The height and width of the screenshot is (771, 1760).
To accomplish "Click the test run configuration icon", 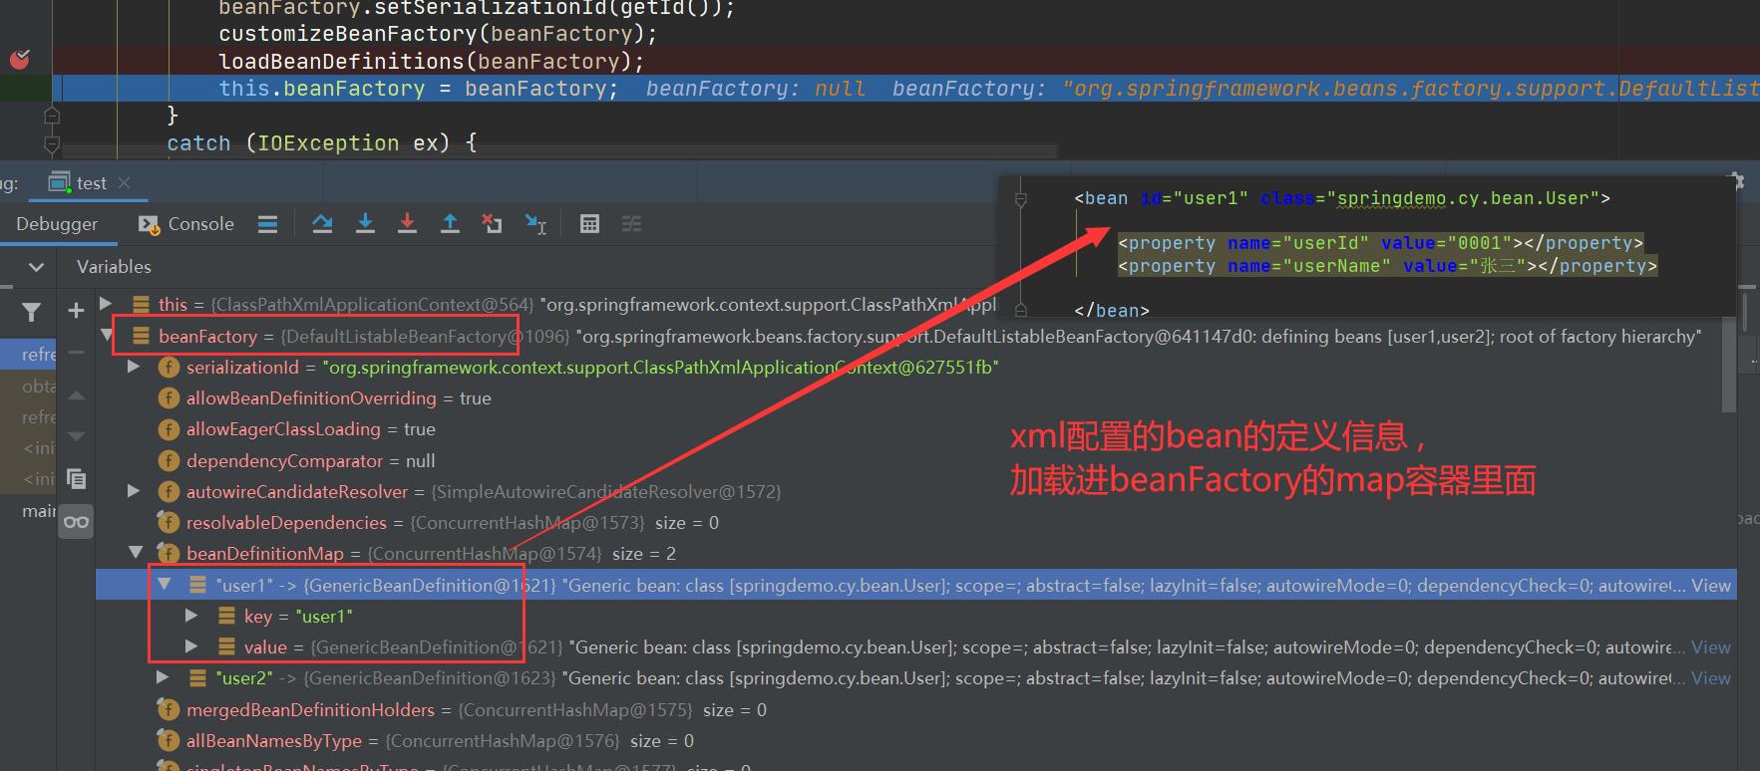I will (60, 182).
